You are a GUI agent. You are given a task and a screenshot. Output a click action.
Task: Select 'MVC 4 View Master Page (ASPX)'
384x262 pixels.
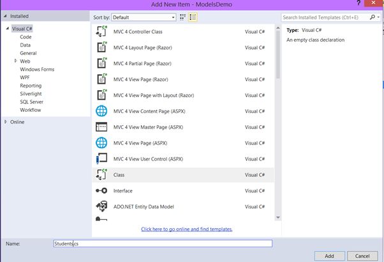(x=148, y=127)
